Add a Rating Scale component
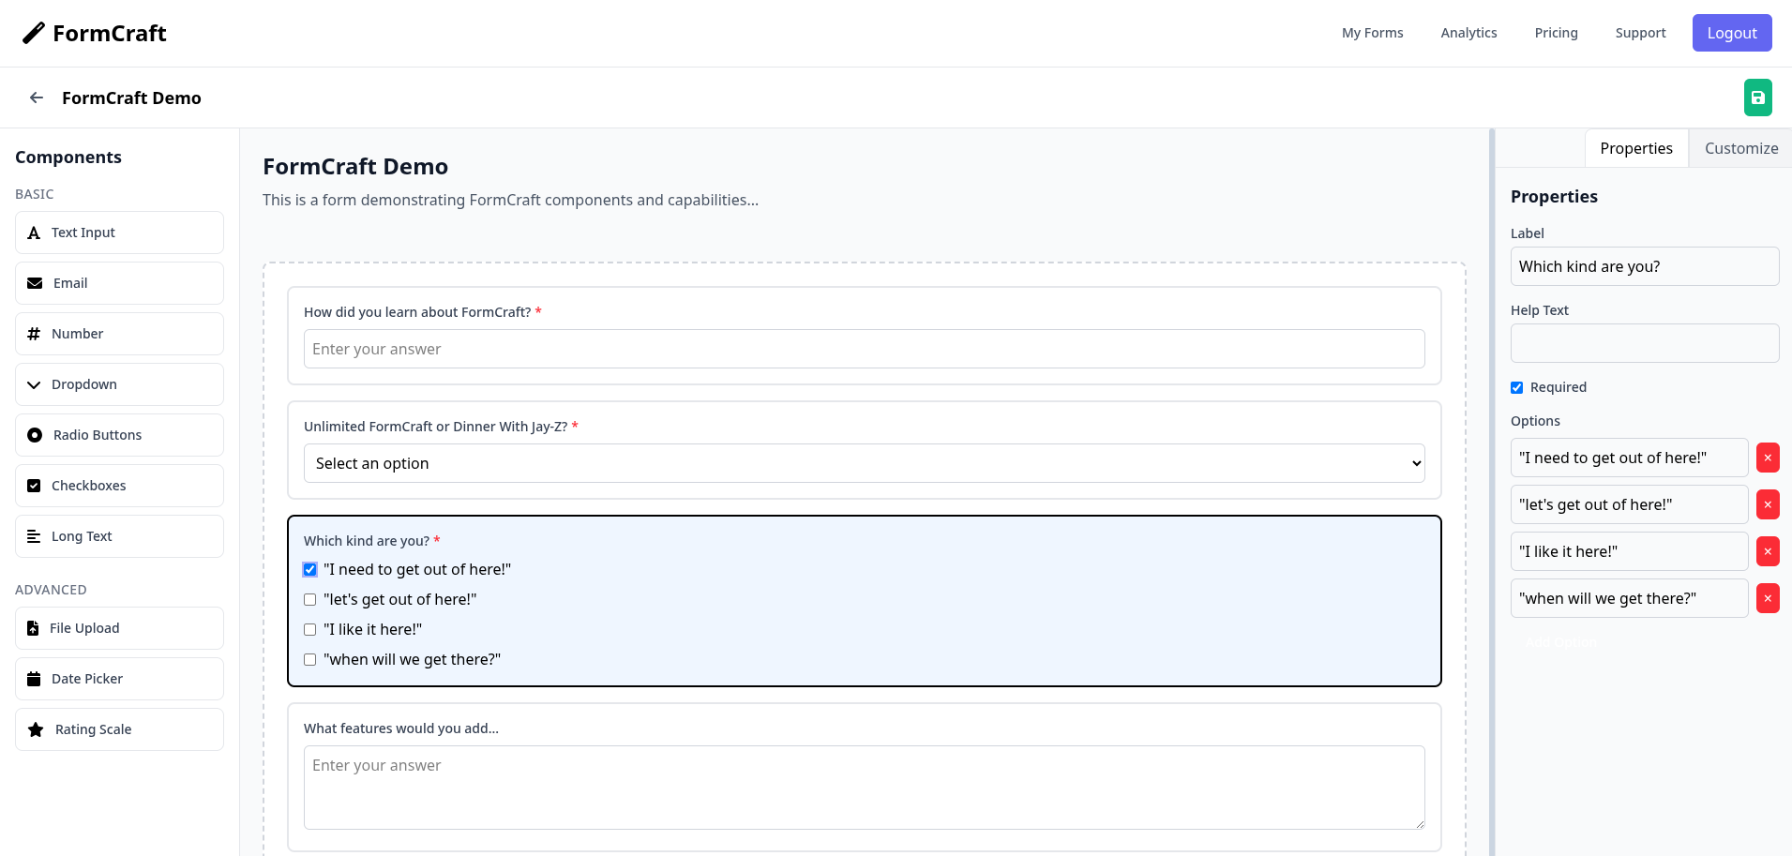Viewport: 1792px width, 856px height. [119, 729]
